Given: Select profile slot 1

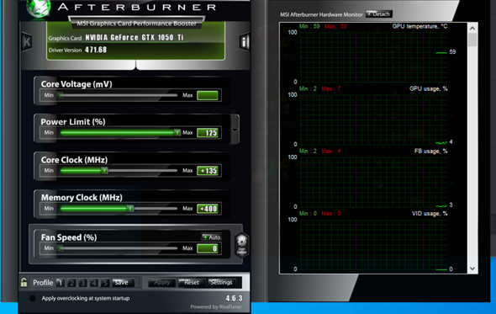Looking at the screenshot, I should click(x=61, y=283).
